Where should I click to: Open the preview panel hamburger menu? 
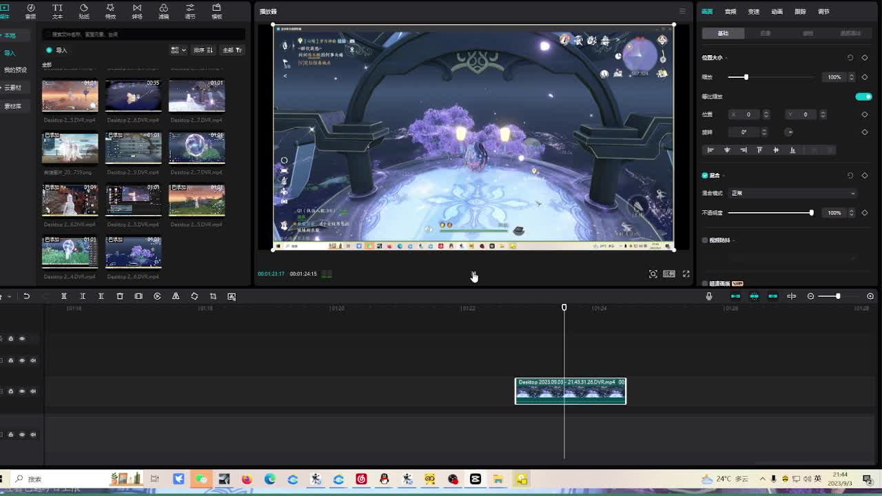(x=682, y=11)
